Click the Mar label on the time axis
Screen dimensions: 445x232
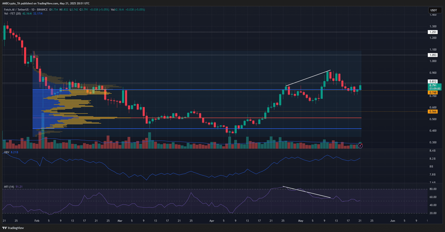(120, 221)
